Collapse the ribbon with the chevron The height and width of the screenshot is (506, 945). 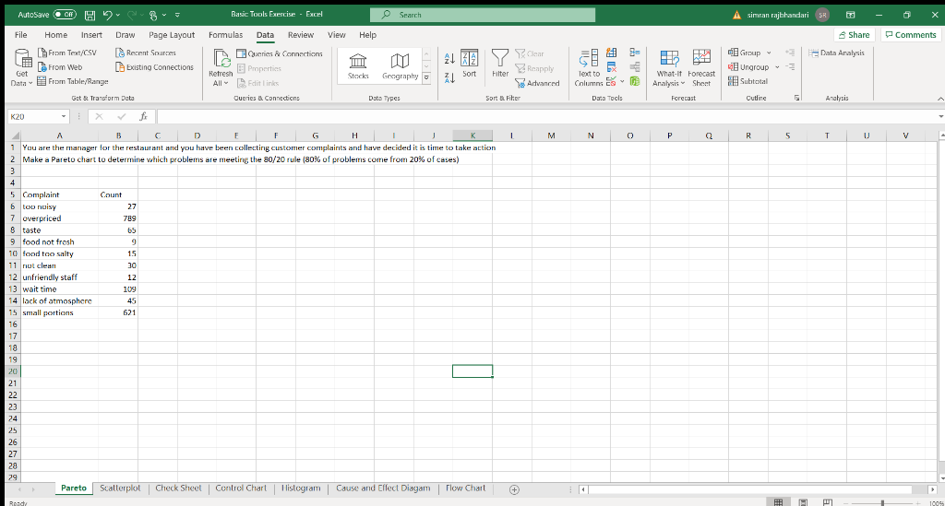tap(940, 98)
